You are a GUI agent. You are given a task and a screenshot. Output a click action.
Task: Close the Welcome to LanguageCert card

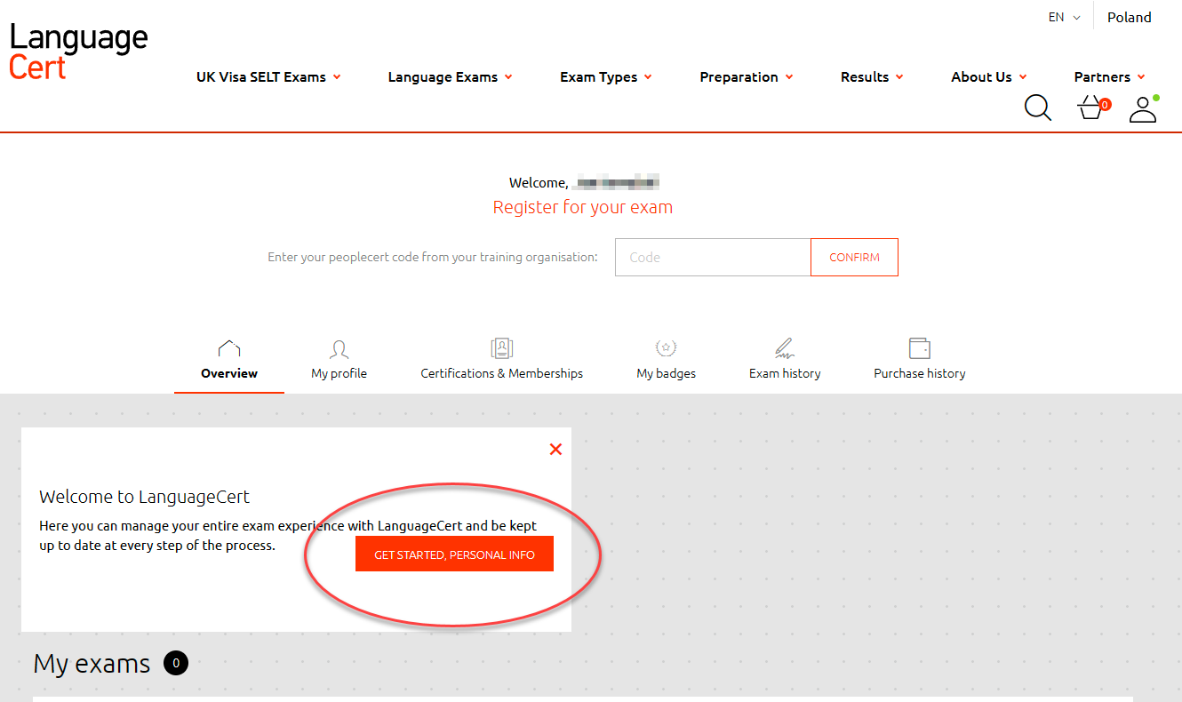[555, 449]
